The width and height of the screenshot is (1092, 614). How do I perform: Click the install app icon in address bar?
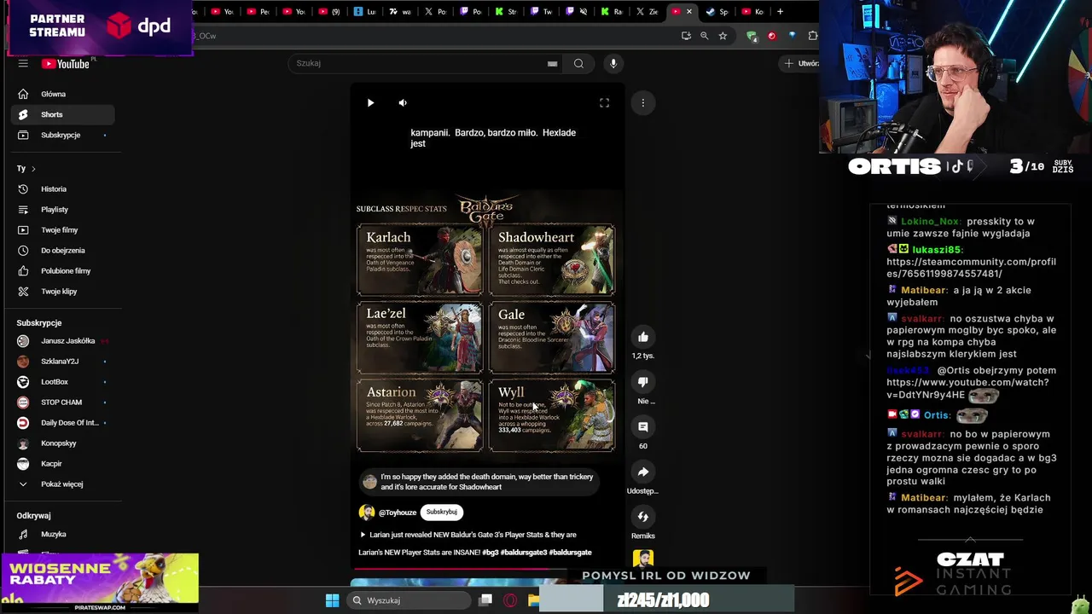pos(686,36)
